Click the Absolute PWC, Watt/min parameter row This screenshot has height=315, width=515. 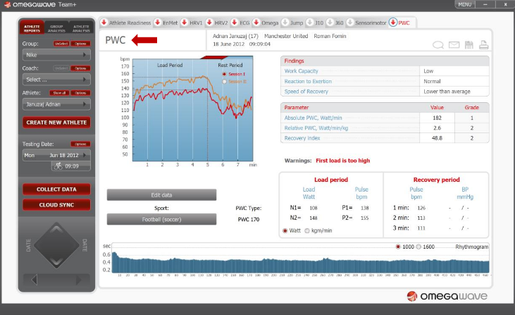384,118
